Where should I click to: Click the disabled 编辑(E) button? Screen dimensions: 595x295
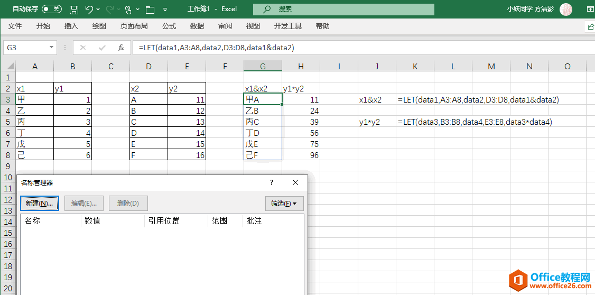83,204
